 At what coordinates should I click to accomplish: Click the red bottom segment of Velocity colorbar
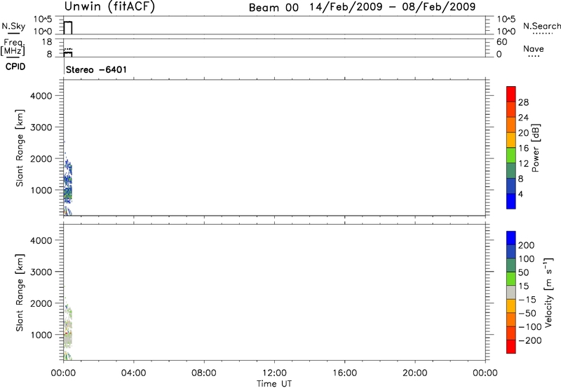(x=511, y=347)
